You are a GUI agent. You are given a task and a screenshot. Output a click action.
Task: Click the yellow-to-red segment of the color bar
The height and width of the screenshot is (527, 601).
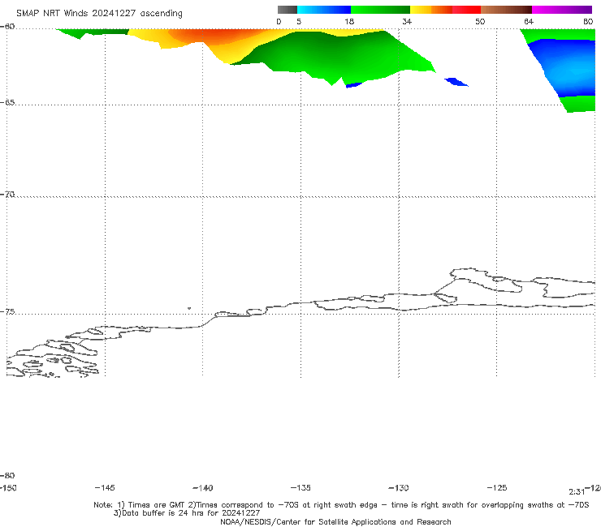click(x=445, y=10)
